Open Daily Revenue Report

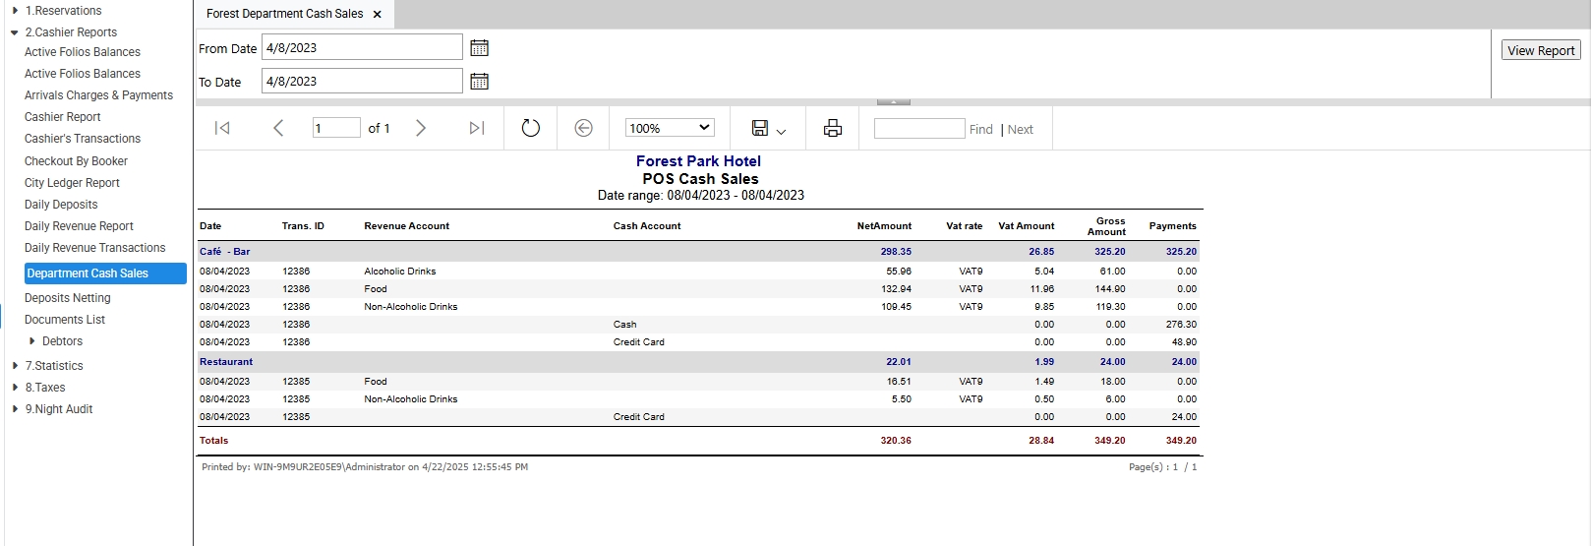coord(79,226)
